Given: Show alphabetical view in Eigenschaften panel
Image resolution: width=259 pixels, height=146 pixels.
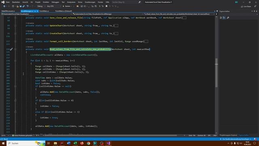Looking at the screenshot, I should [x=224, y=18].
